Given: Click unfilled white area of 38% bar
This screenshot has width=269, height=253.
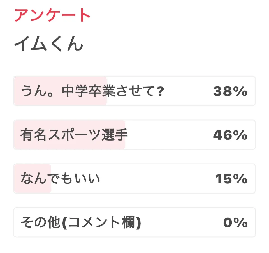Looking at the screenshot, I should click(x=185, y=91).
